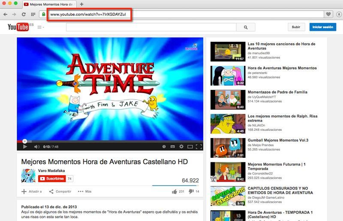The height and width of the screenshot is (221, 343).
Task: Open Momentazos de Padre de Familia link
Action: [277, 92]
